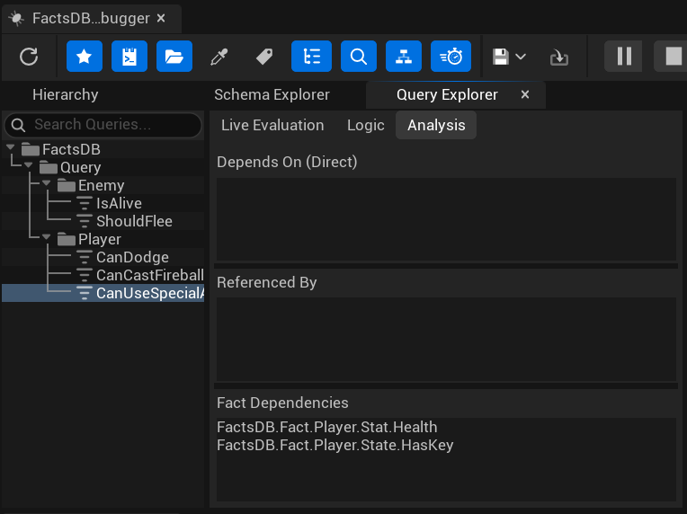Toggle the open folder toolbar button

[174, 57]
